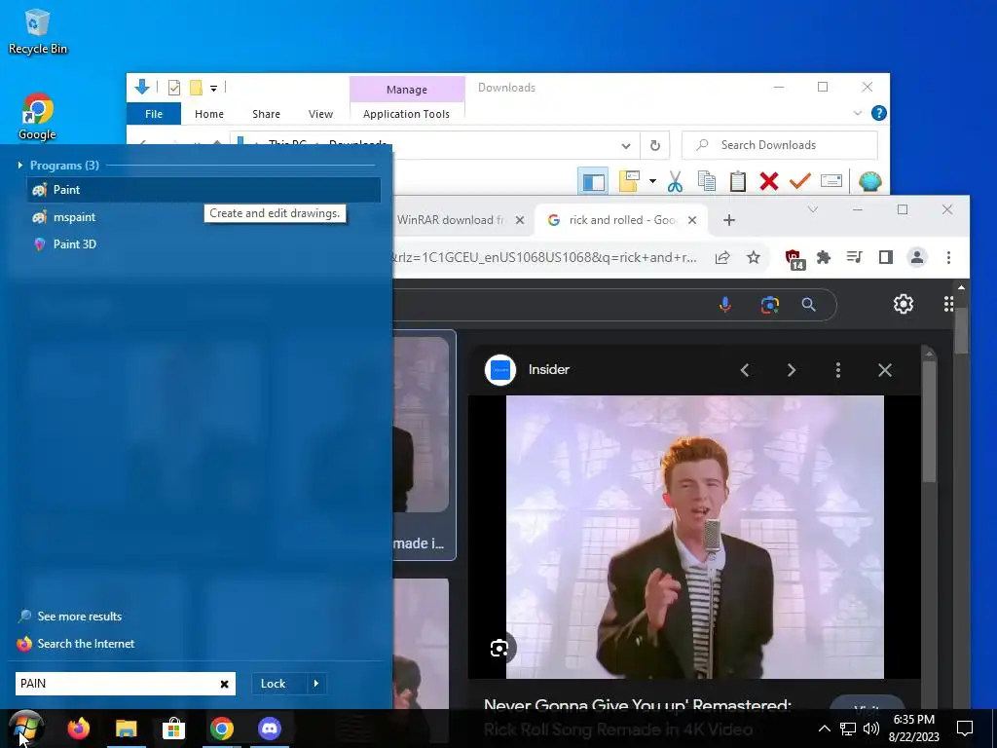The width and height of the screenshot is (997, 748).
Task: Open Microsoft Store from the taskbar
Action: point(173,729)
